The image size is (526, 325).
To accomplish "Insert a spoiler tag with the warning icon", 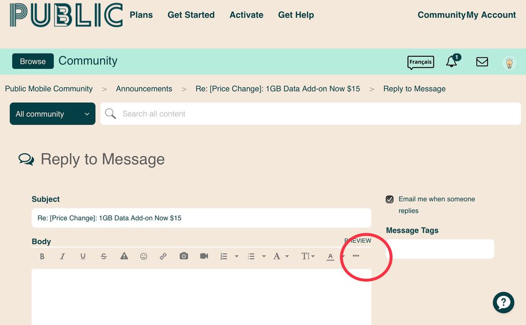I will coord(124,257).
